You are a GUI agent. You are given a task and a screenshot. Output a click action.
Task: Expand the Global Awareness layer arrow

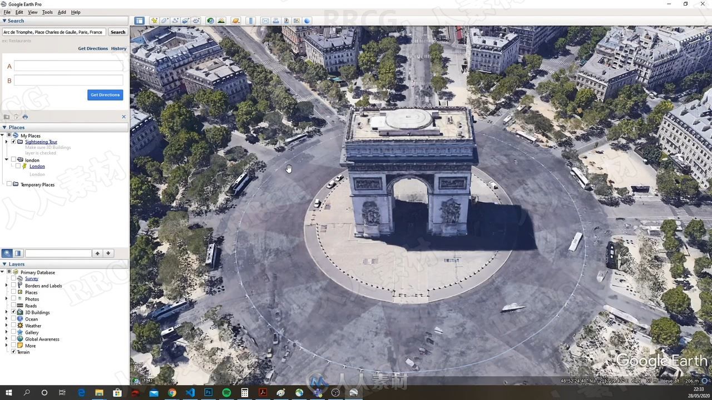[7, 339]
